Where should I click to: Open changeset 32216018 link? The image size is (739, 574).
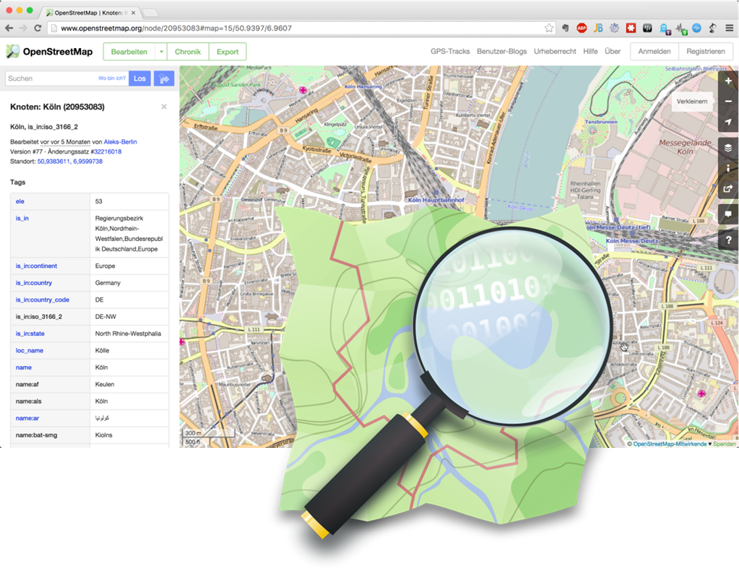click(107, 152)
